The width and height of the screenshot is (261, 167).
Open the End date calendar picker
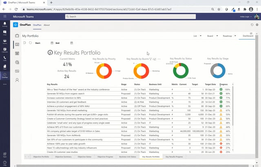(72, 43)
